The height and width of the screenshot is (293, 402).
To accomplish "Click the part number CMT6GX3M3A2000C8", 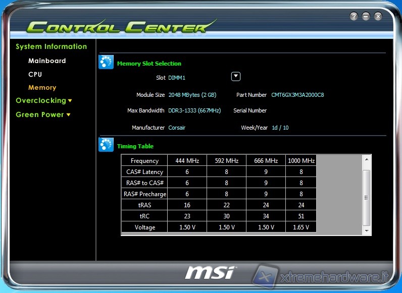I will 297,95.
